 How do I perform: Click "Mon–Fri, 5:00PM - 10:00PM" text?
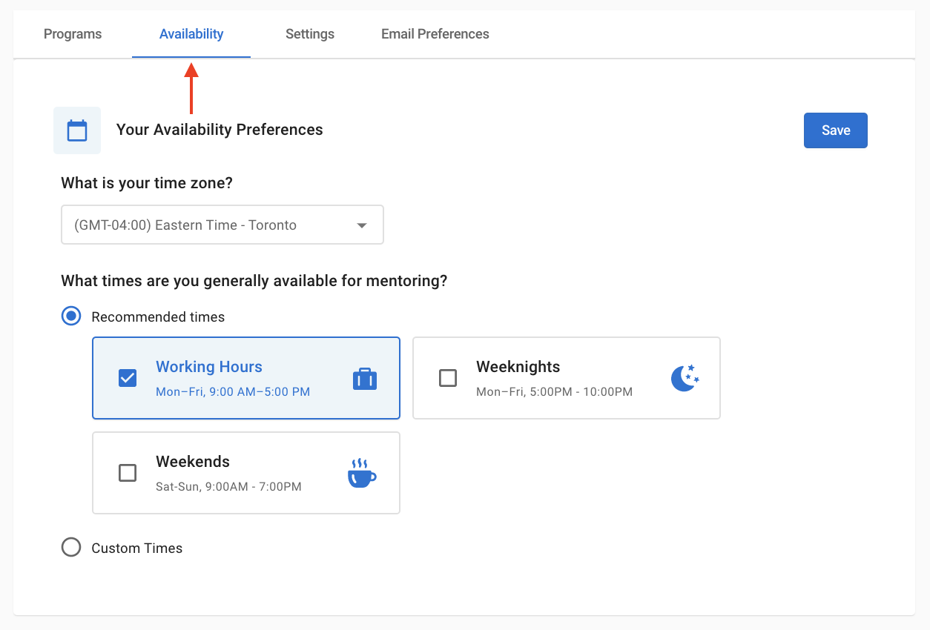point(555,392)
